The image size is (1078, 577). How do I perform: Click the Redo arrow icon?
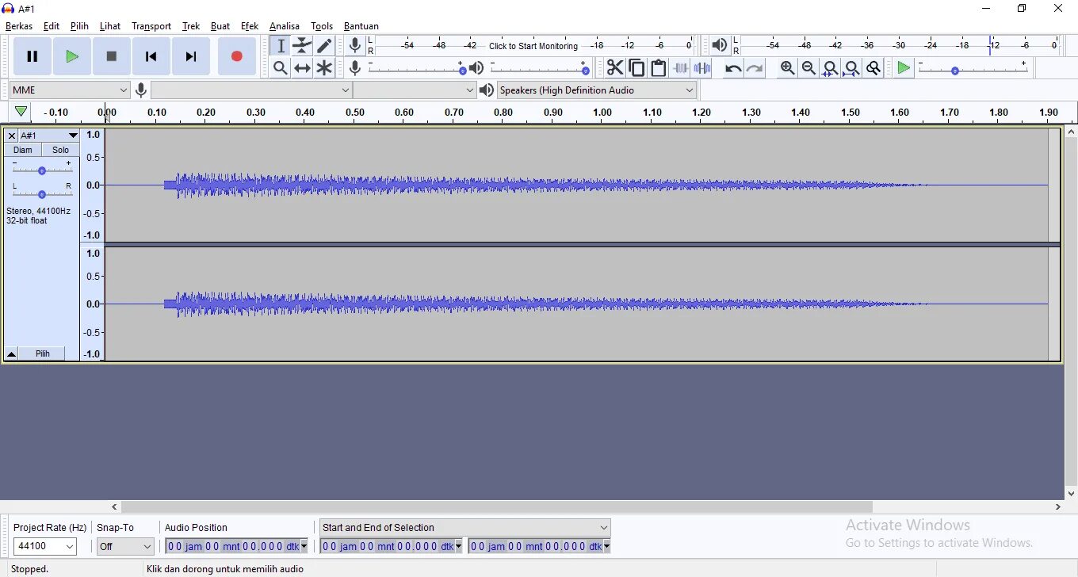(755, 68)
